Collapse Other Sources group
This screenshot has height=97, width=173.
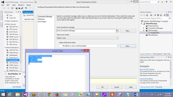click(5, 24)
